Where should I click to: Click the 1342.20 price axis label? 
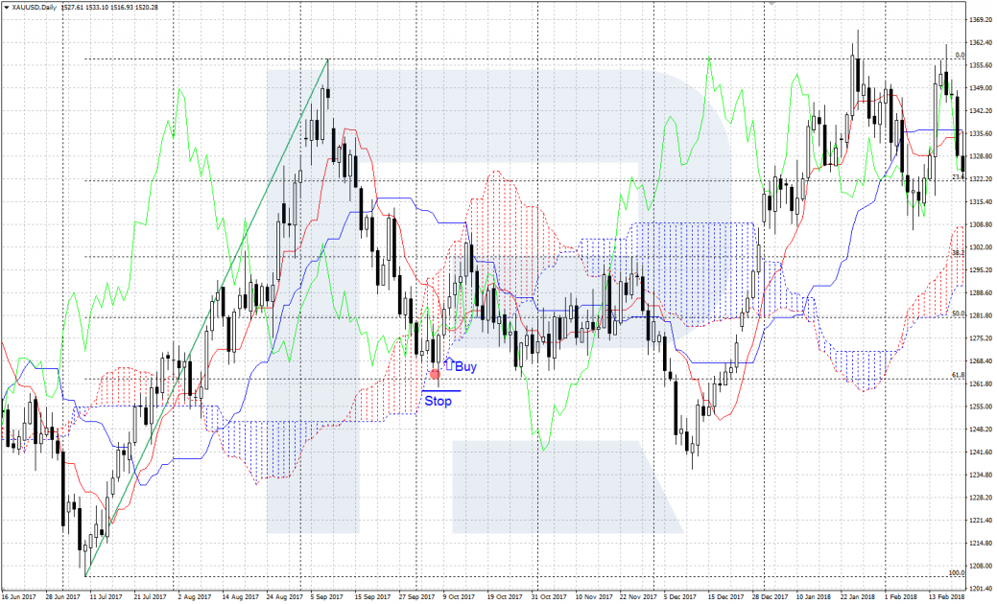click(982, 111)
